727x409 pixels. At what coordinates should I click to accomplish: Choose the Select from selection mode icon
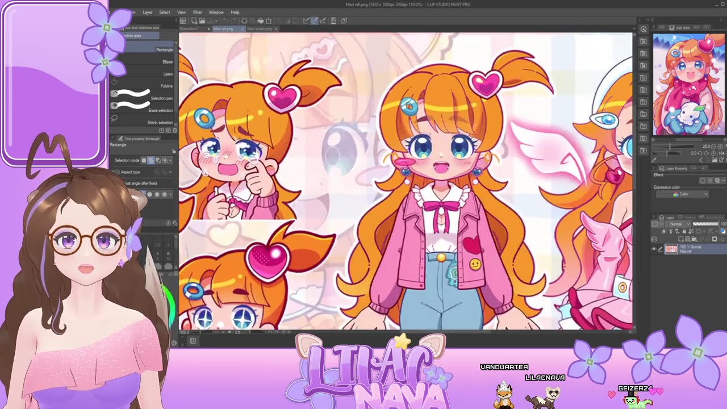coord(165,161)
